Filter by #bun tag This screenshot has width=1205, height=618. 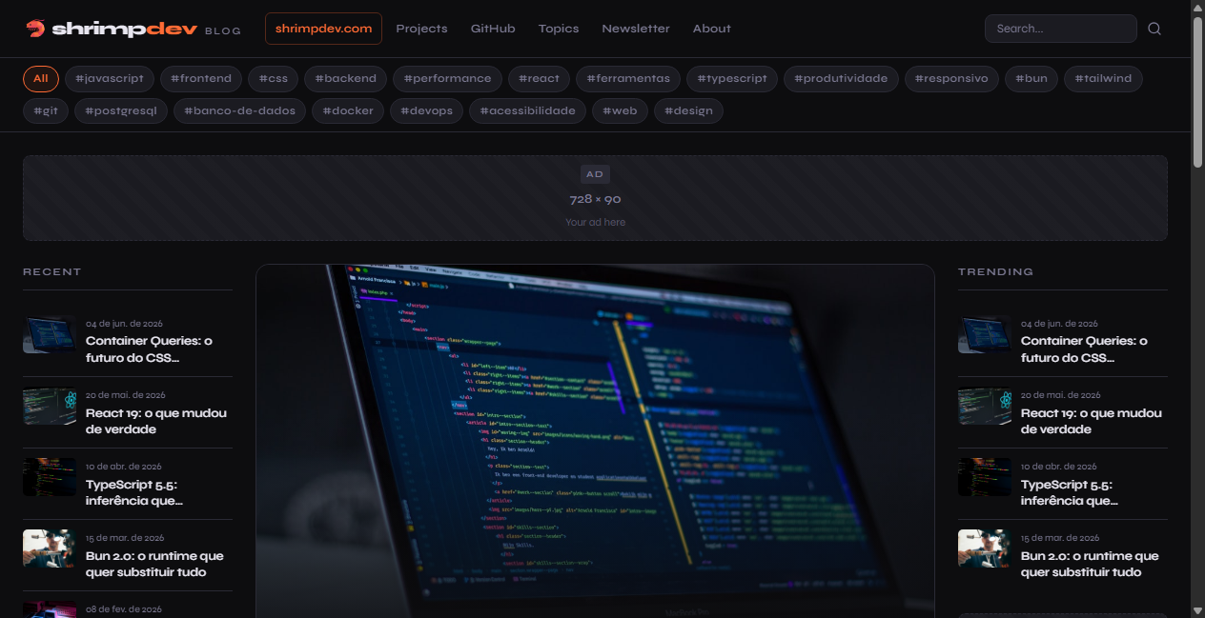(x=1031, y=79)
